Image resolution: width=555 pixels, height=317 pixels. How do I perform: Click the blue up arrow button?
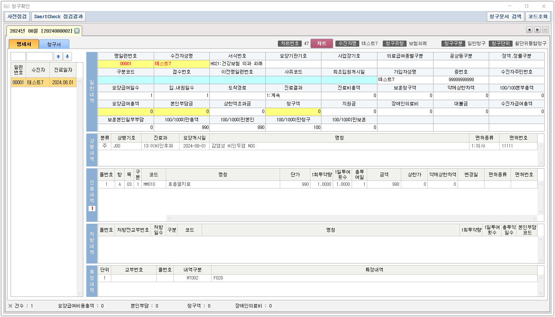pos(58,56)
